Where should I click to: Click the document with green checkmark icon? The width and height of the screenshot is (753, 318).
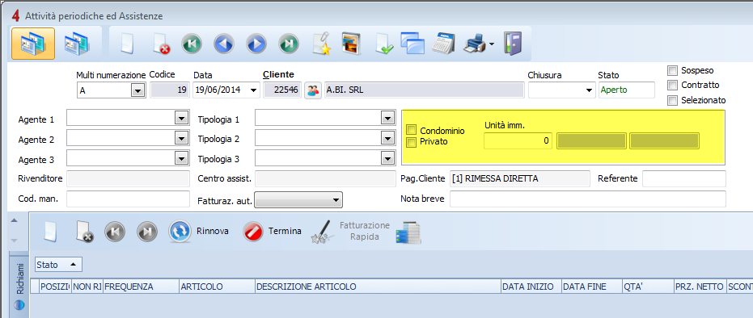click(x=384, y=44)
